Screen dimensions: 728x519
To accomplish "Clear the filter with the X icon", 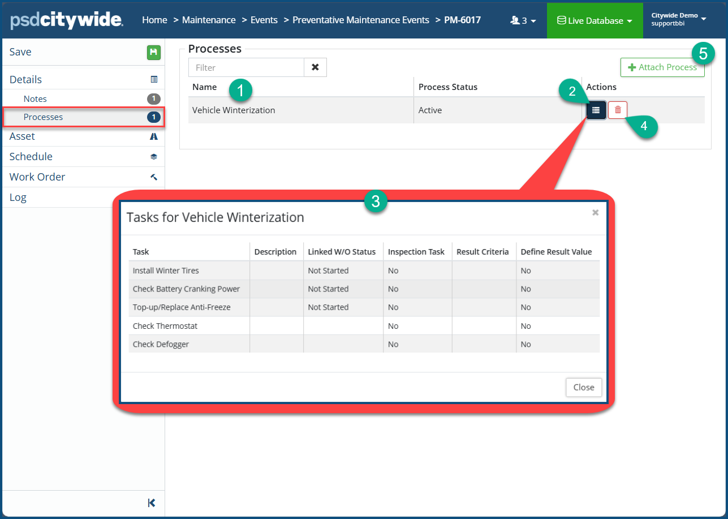I will [x=315, y=67].
